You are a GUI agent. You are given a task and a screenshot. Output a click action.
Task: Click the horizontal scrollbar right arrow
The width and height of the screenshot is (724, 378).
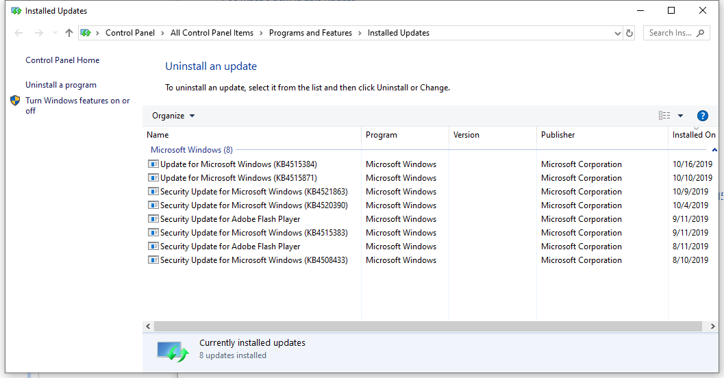pos(713,327)
